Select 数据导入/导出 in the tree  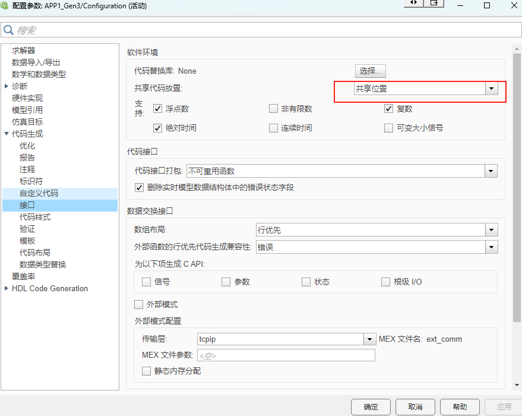pos(36,62)
